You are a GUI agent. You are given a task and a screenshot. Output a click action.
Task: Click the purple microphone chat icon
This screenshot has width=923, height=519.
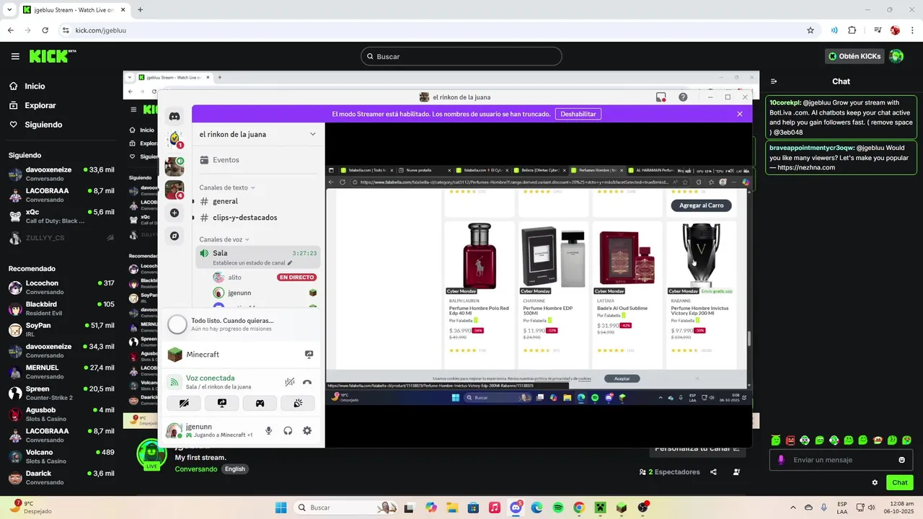[781, 460]
